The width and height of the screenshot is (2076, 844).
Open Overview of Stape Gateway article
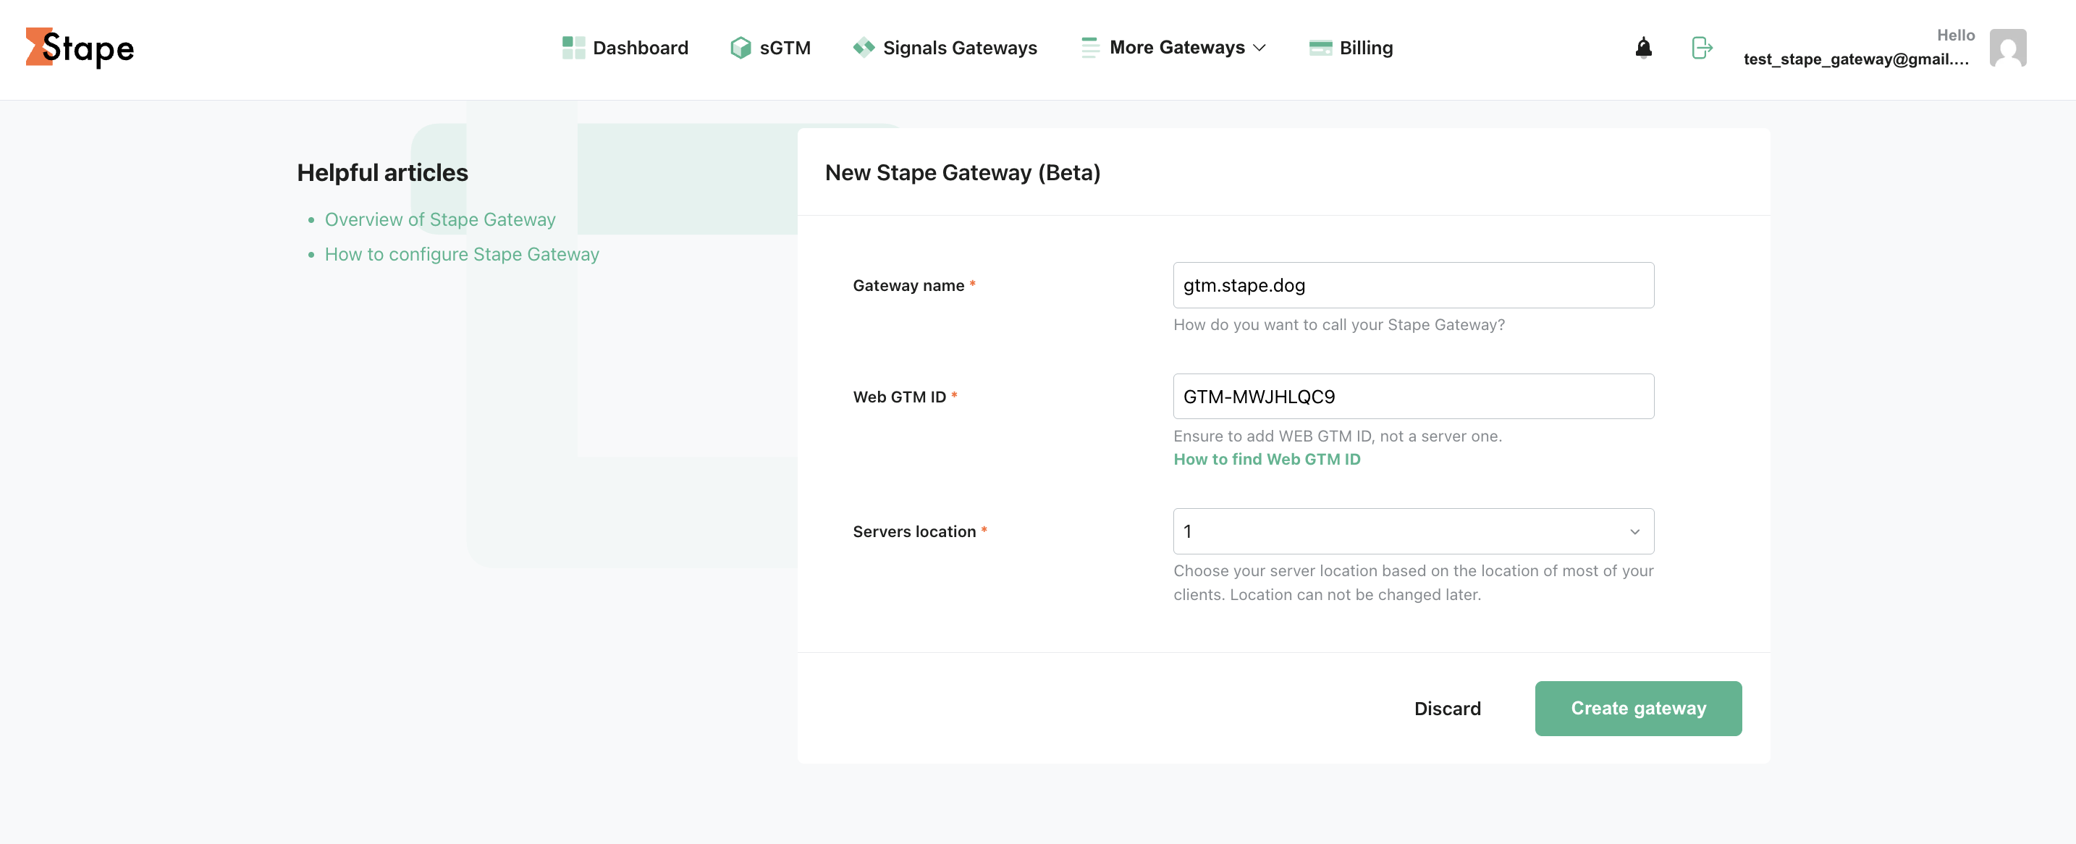440,219
